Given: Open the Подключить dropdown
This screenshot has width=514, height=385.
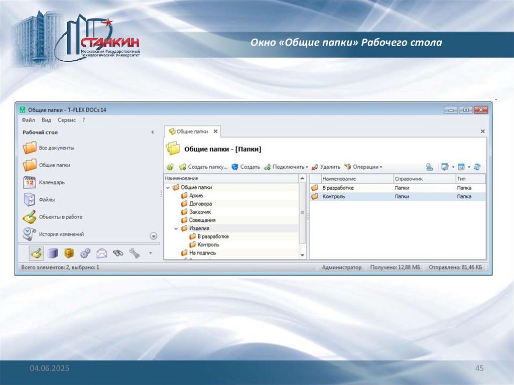Looking at the screenshot, I should pyautogui.click(x=286, y=167).
